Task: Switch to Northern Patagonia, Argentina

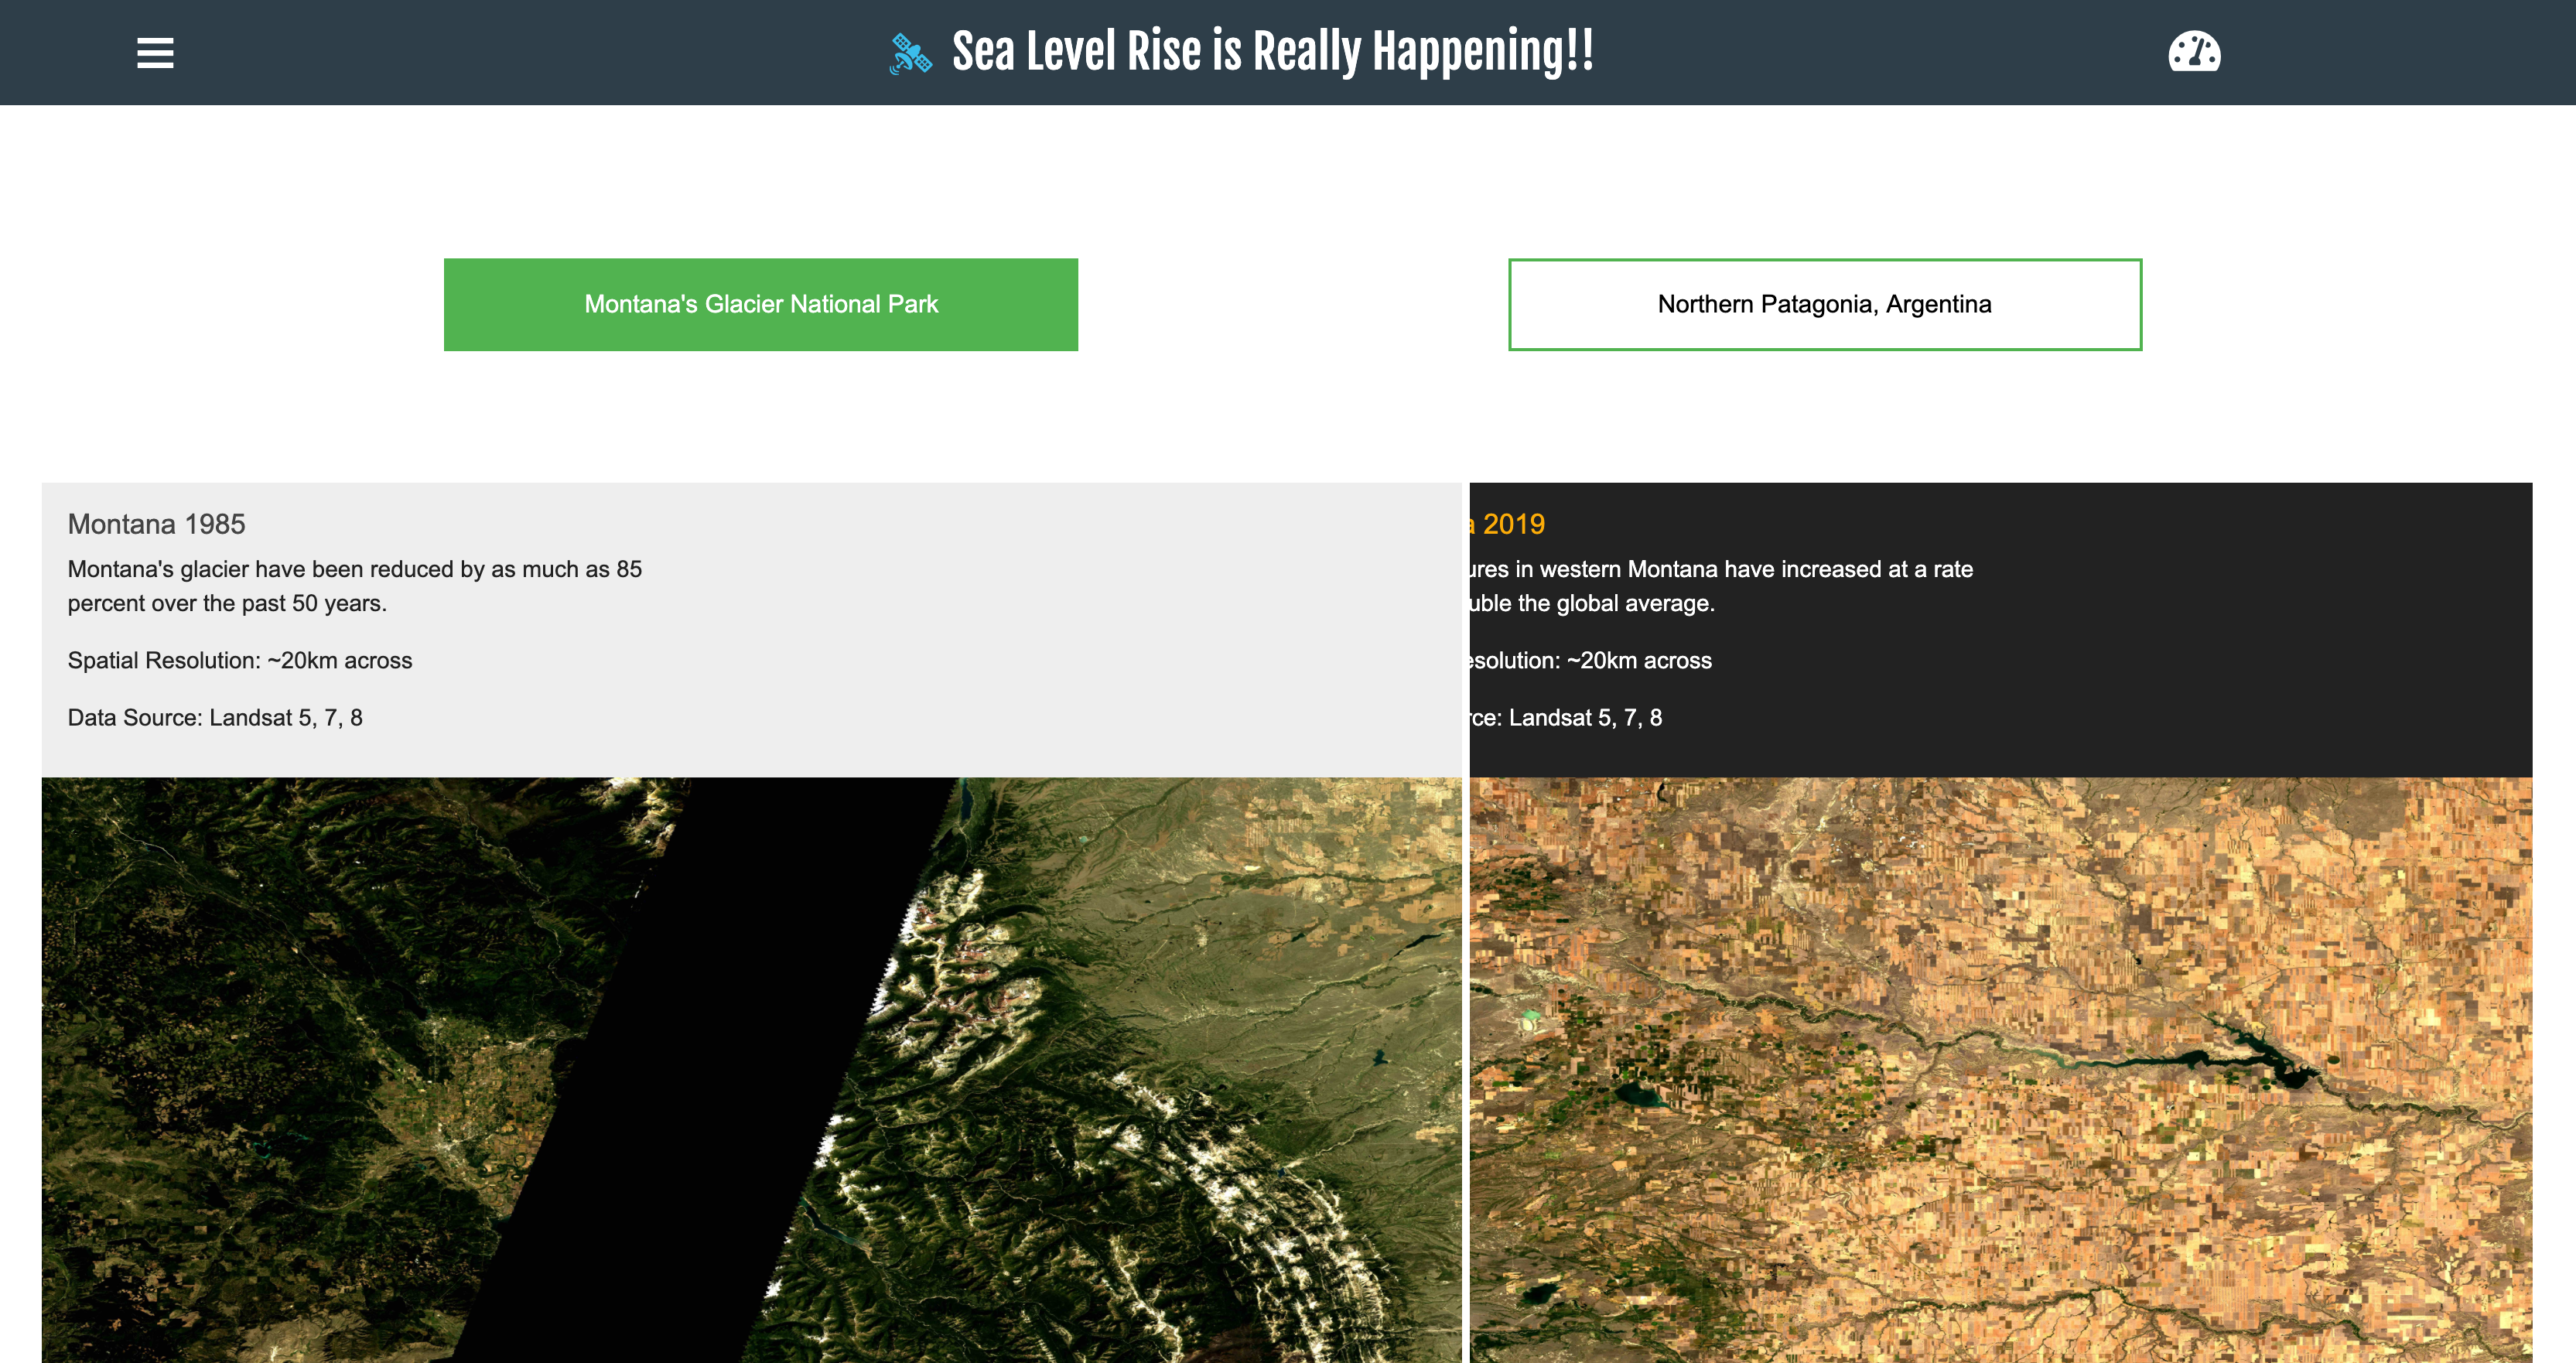Action: (x=1824, y=304)
